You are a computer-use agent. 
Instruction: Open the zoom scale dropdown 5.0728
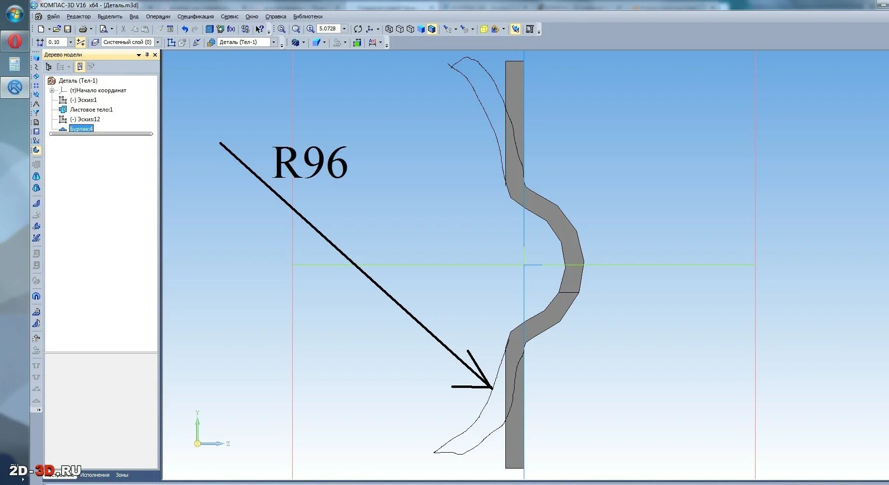(x=344, y=29)
